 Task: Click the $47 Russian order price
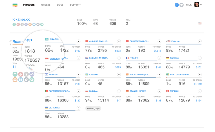[x=119, y=101]
